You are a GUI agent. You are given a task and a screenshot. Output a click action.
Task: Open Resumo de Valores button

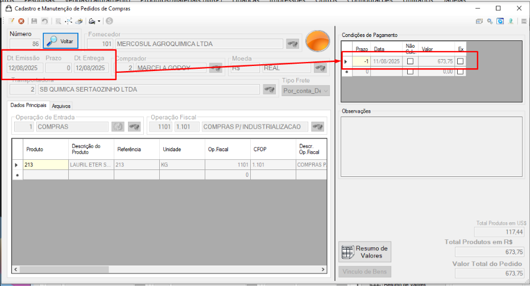[x=365, y=252]
